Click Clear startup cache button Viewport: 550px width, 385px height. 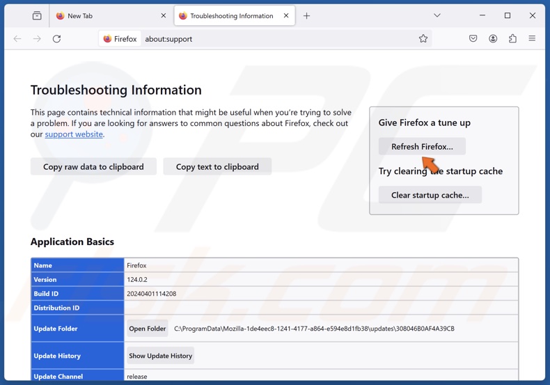(430, 195)
